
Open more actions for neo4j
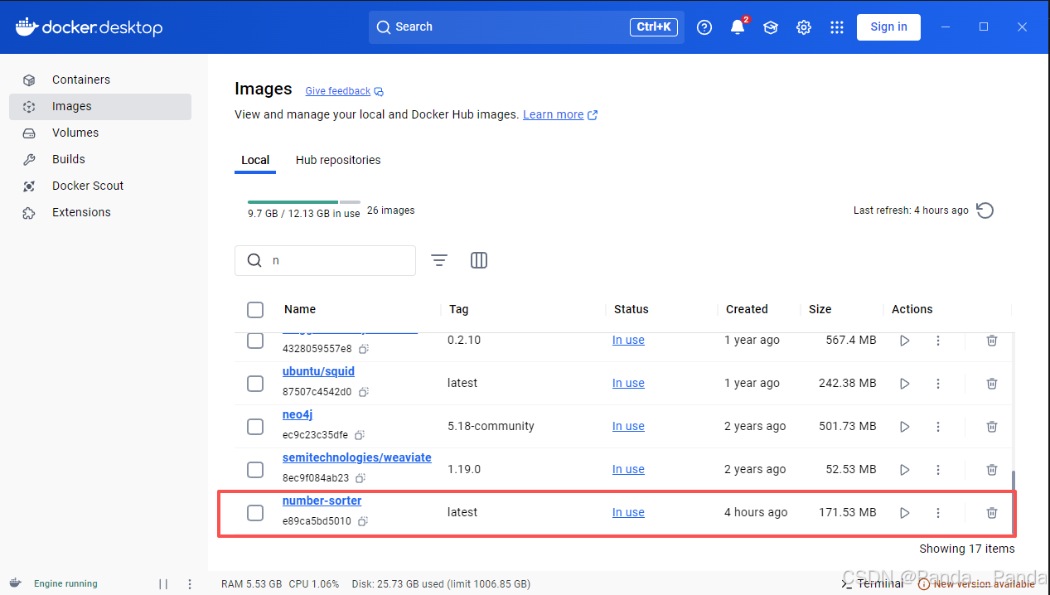click(x=938, y=427)
